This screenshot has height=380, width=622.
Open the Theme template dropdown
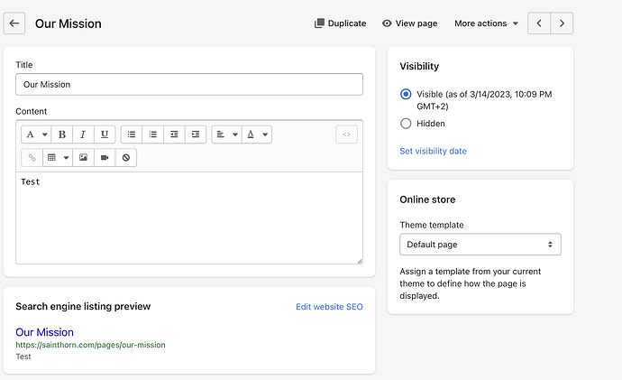(x=480, y=245)
